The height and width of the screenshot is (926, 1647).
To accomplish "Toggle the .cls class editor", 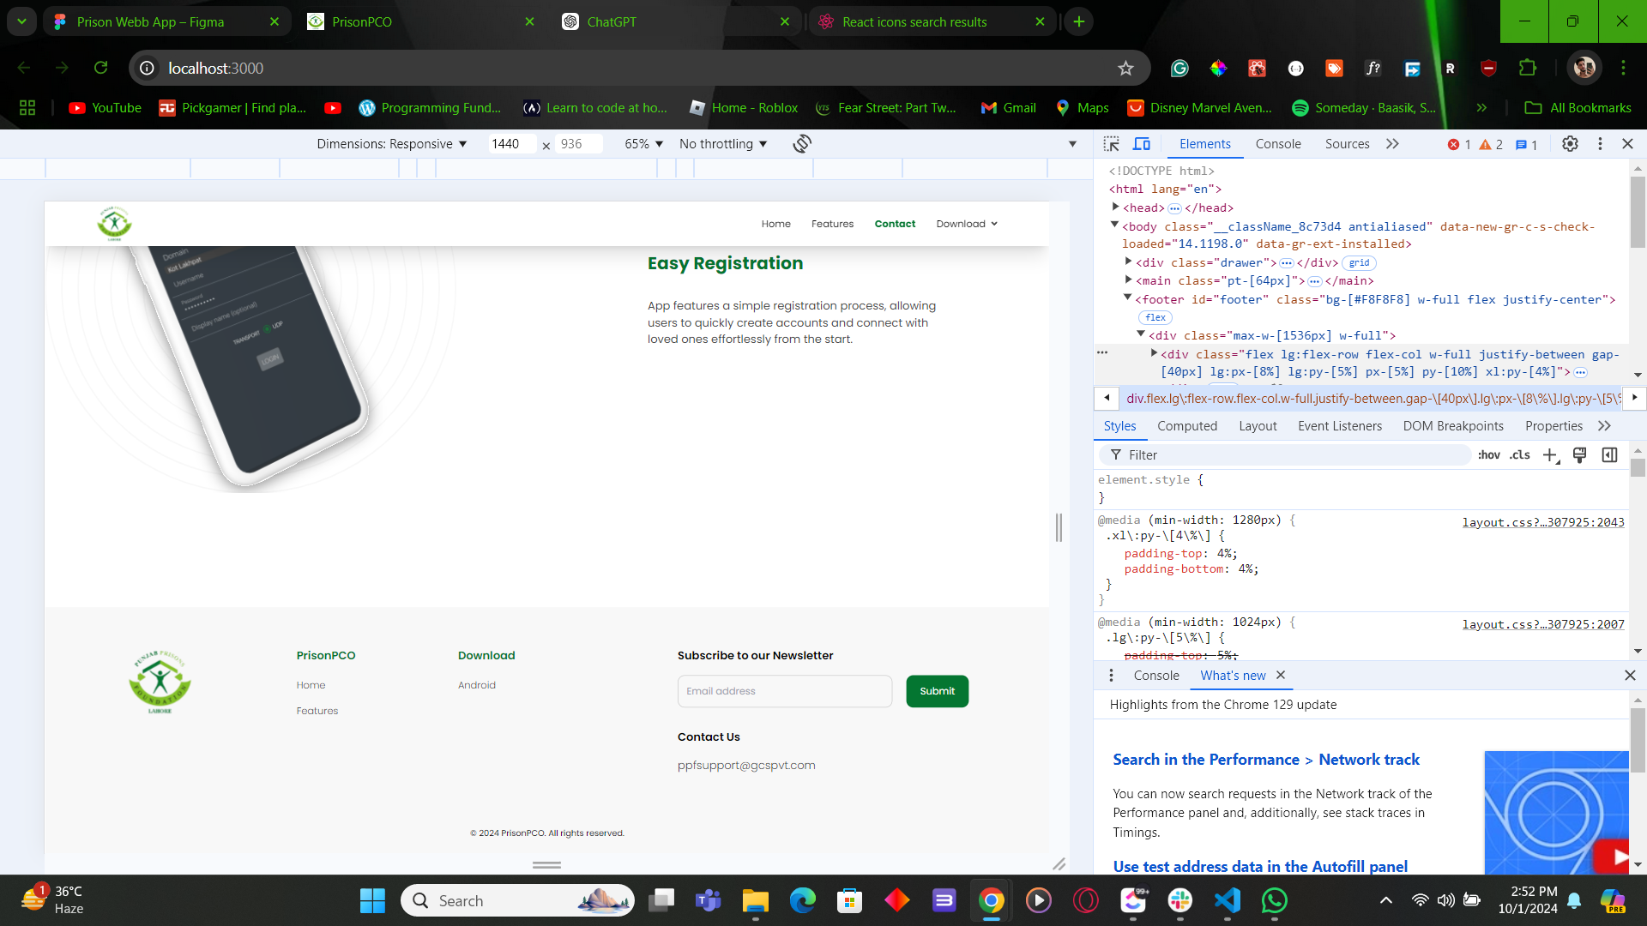I will pos(1520,455).
